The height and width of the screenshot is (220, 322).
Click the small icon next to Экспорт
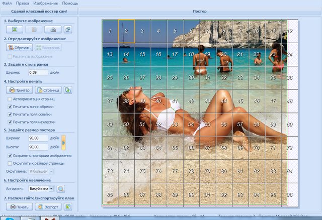[x=68, y=206]
